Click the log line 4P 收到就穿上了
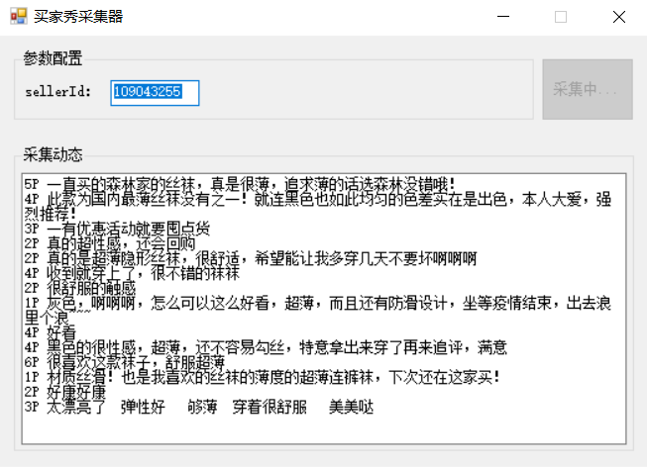Screen dimensions: 647x467 (132, 273)
